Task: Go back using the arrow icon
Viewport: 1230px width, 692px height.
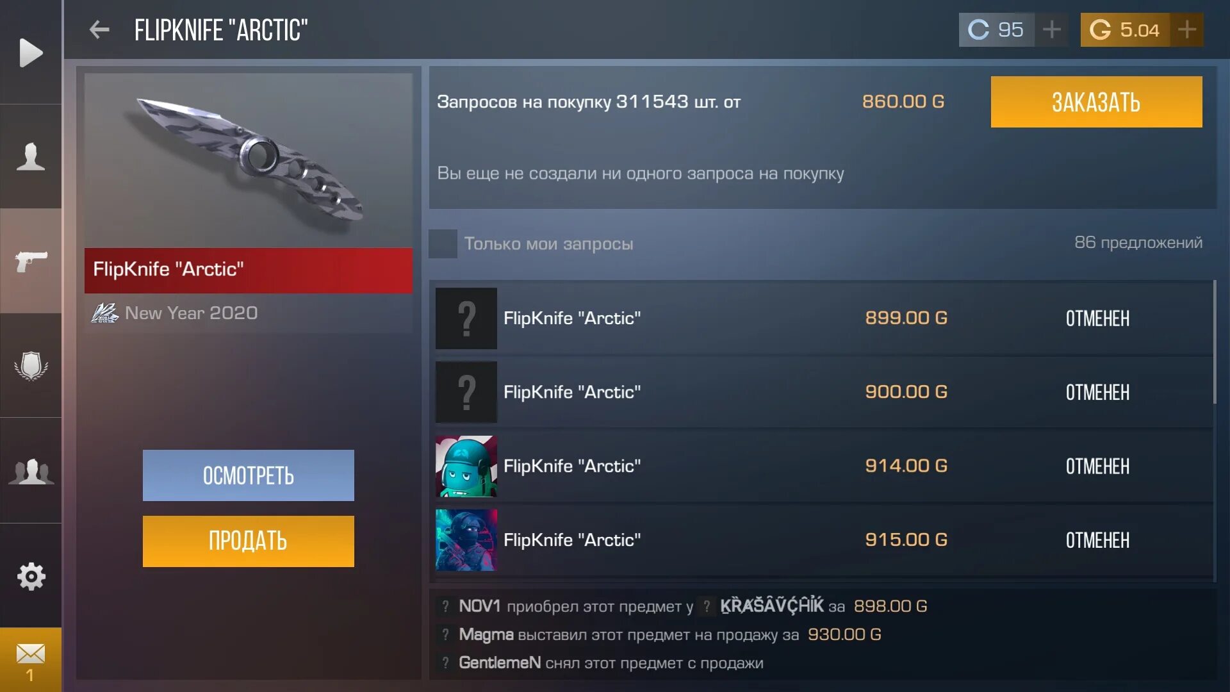Action: pos(99,29)
